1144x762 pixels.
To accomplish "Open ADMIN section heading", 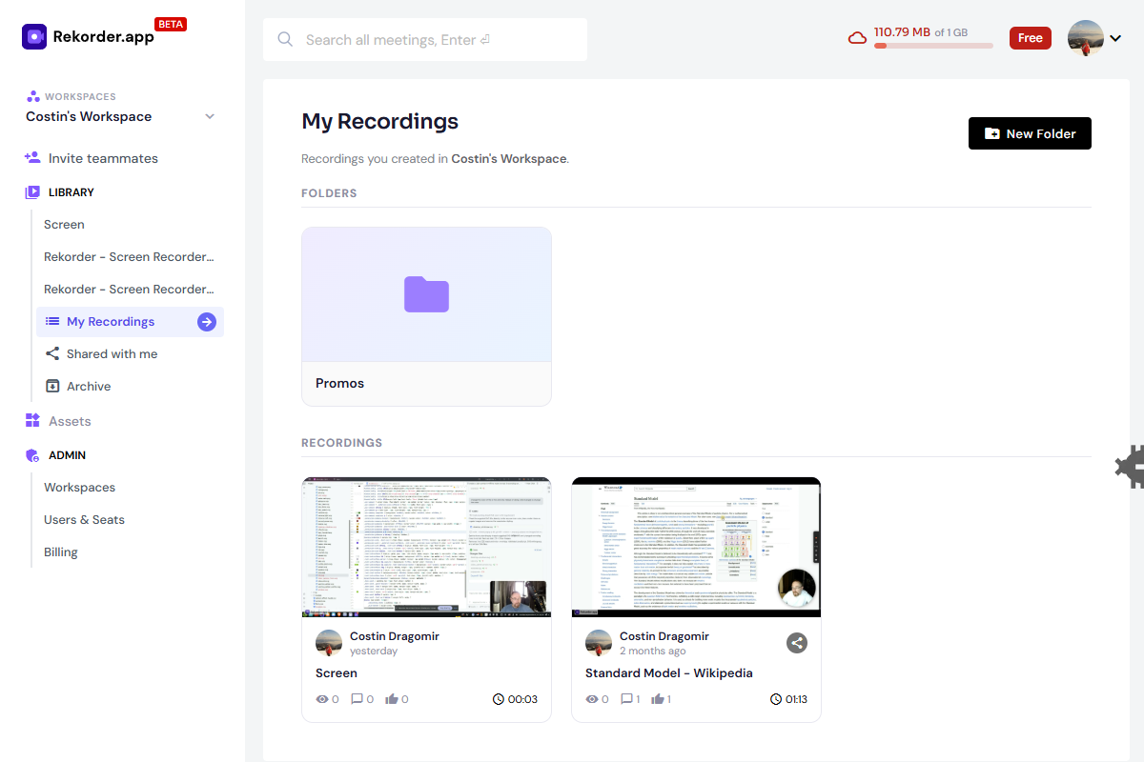I will tap(68, 455).
